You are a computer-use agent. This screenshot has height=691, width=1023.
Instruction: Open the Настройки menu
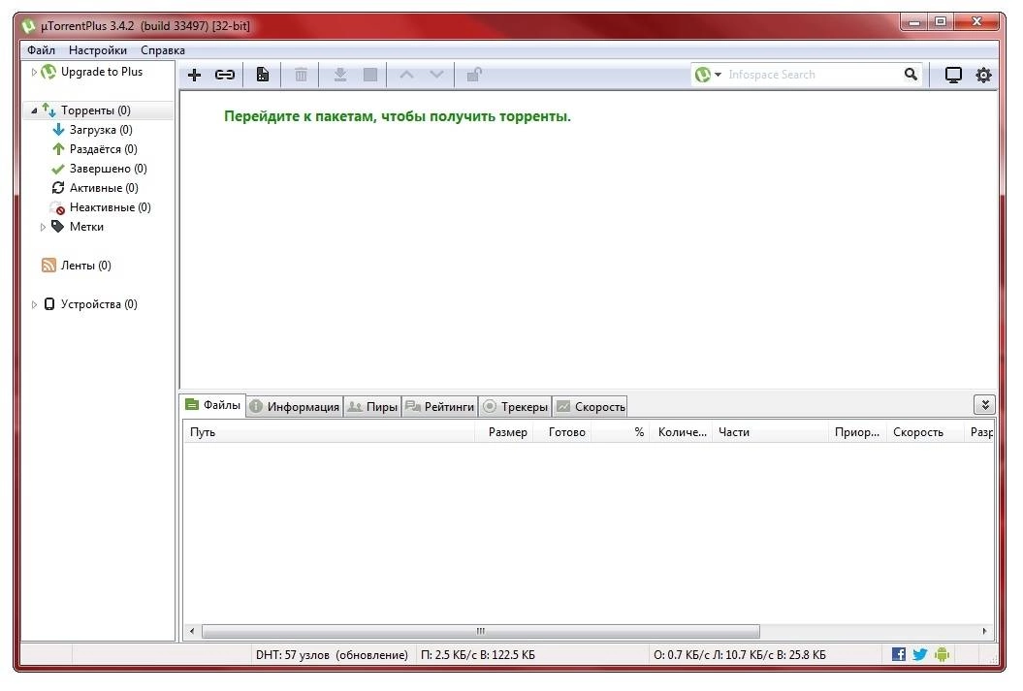pyautogui.click(x=98, y=50)
